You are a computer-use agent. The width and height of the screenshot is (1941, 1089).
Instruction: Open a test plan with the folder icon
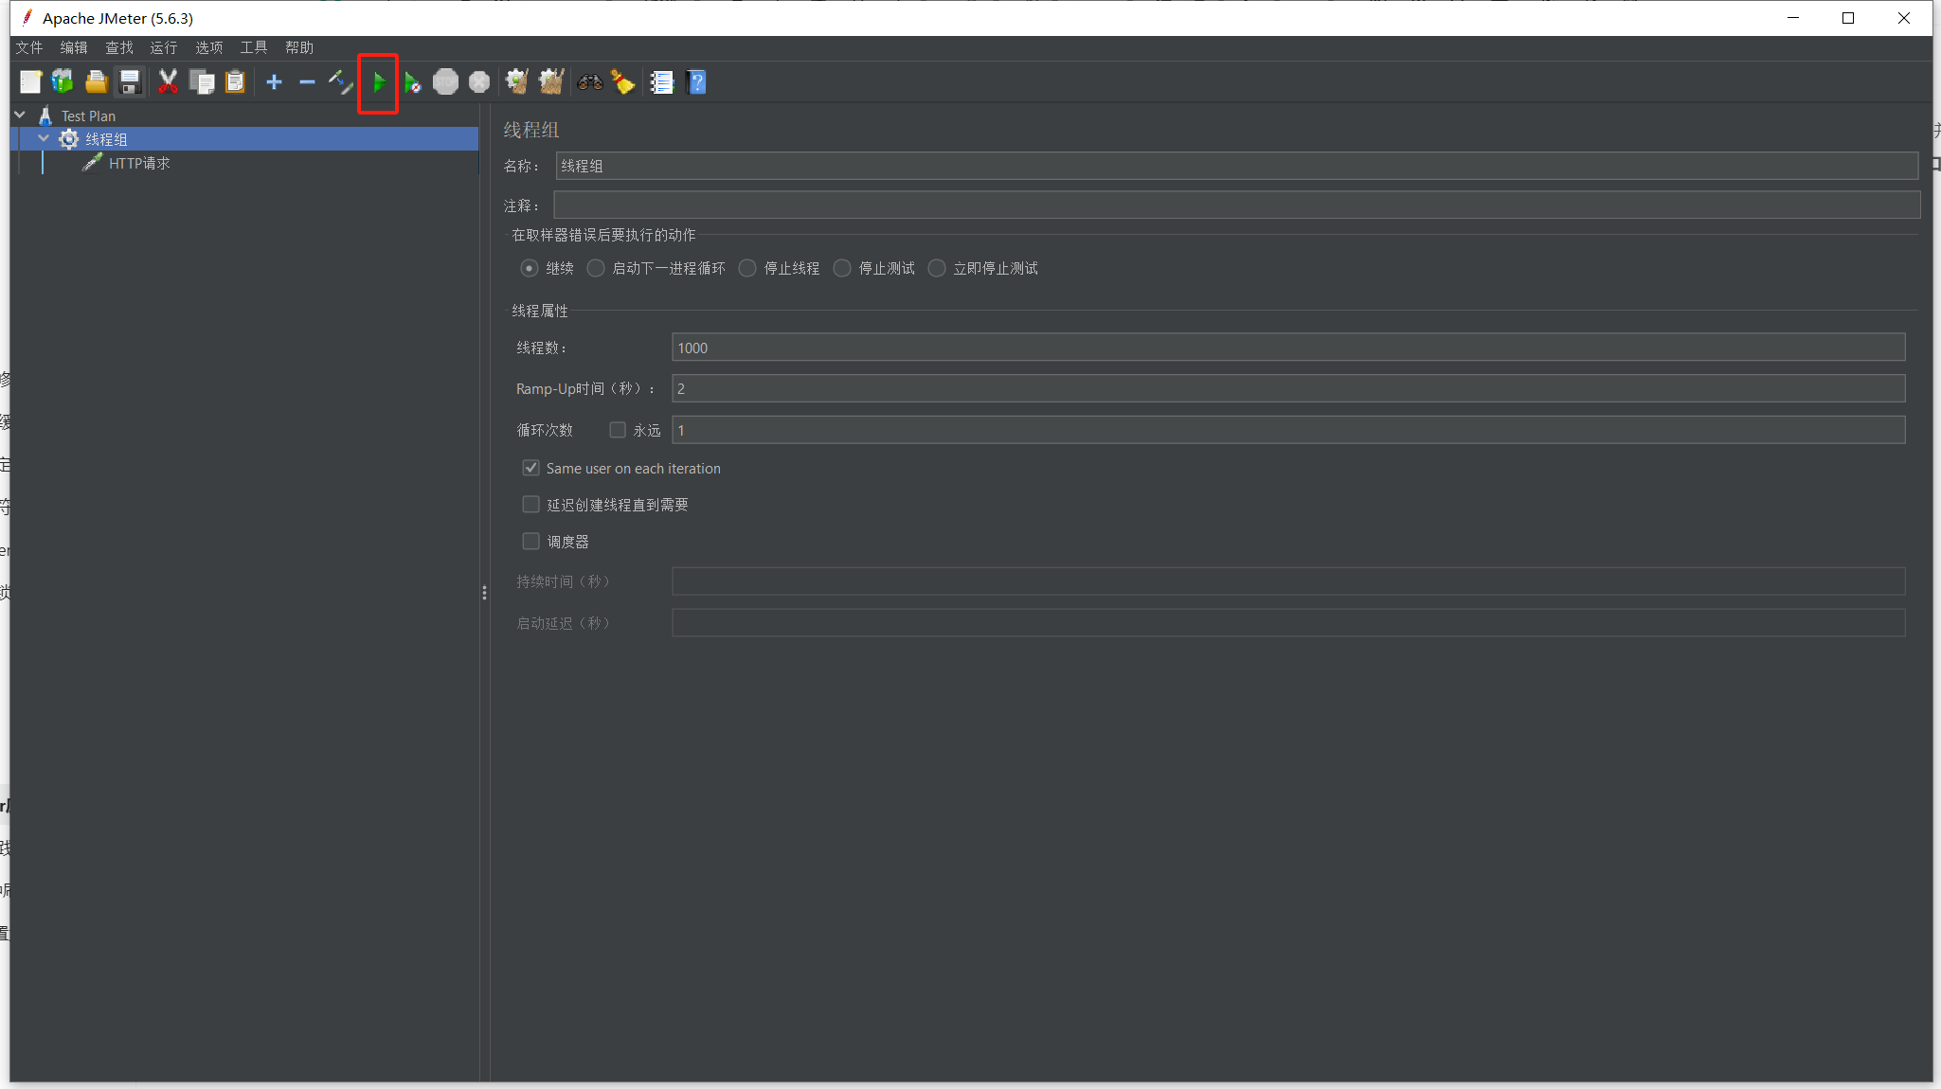(96, 82)
